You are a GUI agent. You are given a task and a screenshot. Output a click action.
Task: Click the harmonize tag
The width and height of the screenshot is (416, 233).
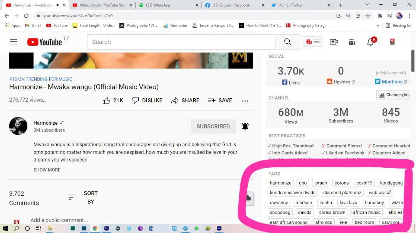[x=281, y=183]
